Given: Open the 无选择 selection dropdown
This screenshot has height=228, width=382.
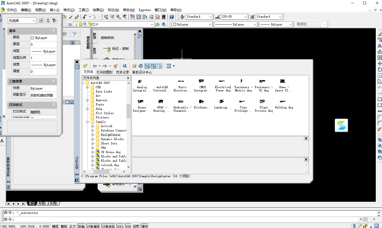Looking at the screenshot, I should [22, 21].
